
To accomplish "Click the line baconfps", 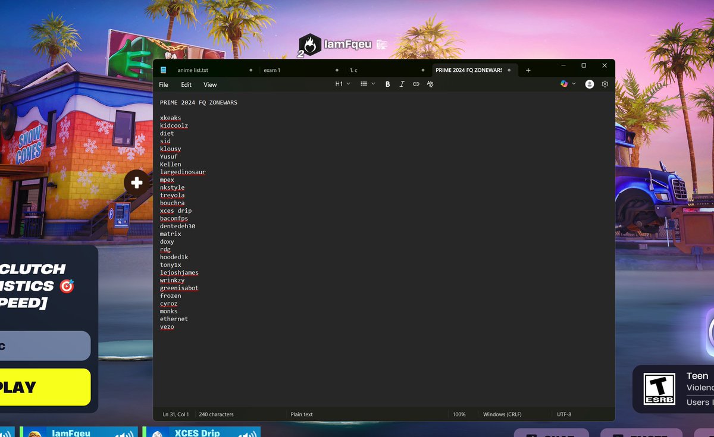I will (x=174, y=218).
